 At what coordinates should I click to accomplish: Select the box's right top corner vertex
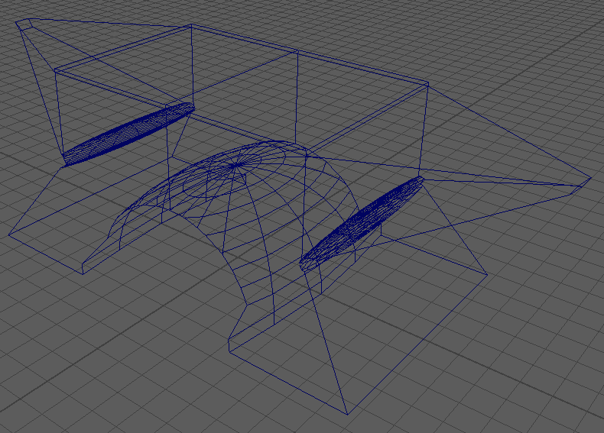pos(424,85)
